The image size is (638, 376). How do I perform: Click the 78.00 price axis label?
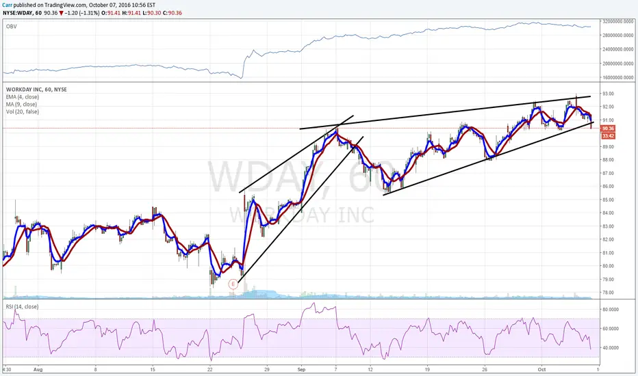coord(609,293)
